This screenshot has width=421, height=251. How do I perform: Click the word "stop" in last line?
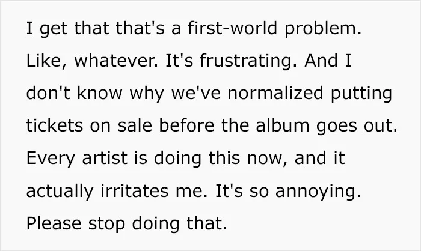point(106,225)
